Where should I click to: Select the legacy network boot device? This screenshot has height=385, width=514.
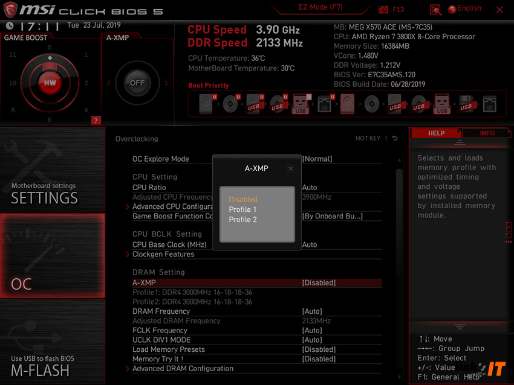[x=489, y=104]
